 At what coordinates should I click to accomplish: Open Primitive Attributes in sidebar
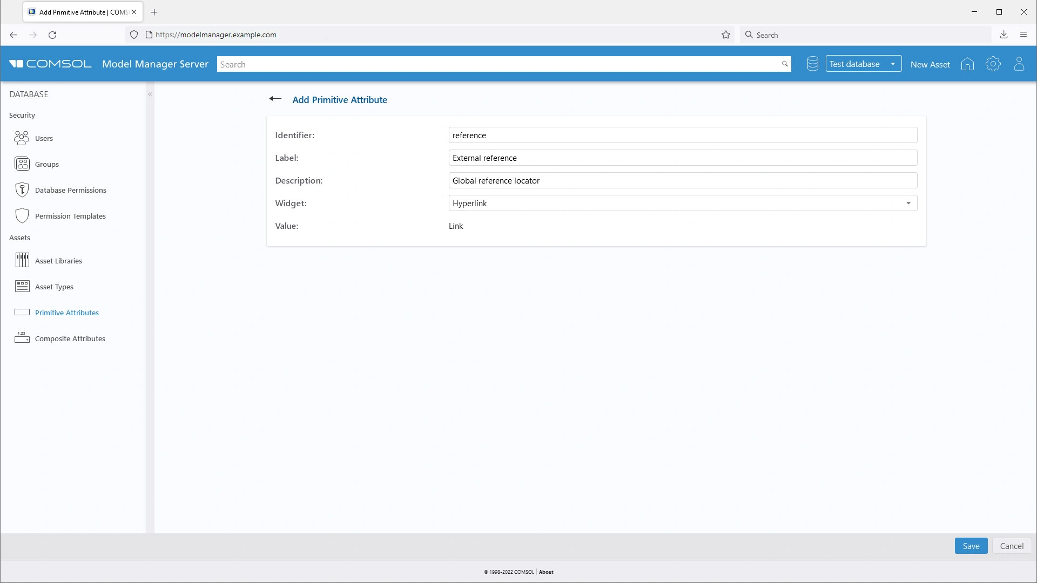pos(67,313)
